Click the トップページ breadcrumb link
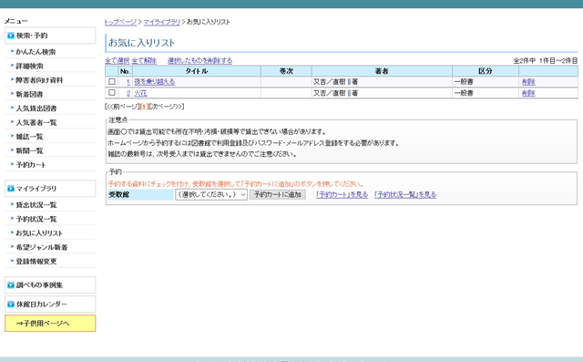This screenshot has width=583, height=362. [120, 22]
